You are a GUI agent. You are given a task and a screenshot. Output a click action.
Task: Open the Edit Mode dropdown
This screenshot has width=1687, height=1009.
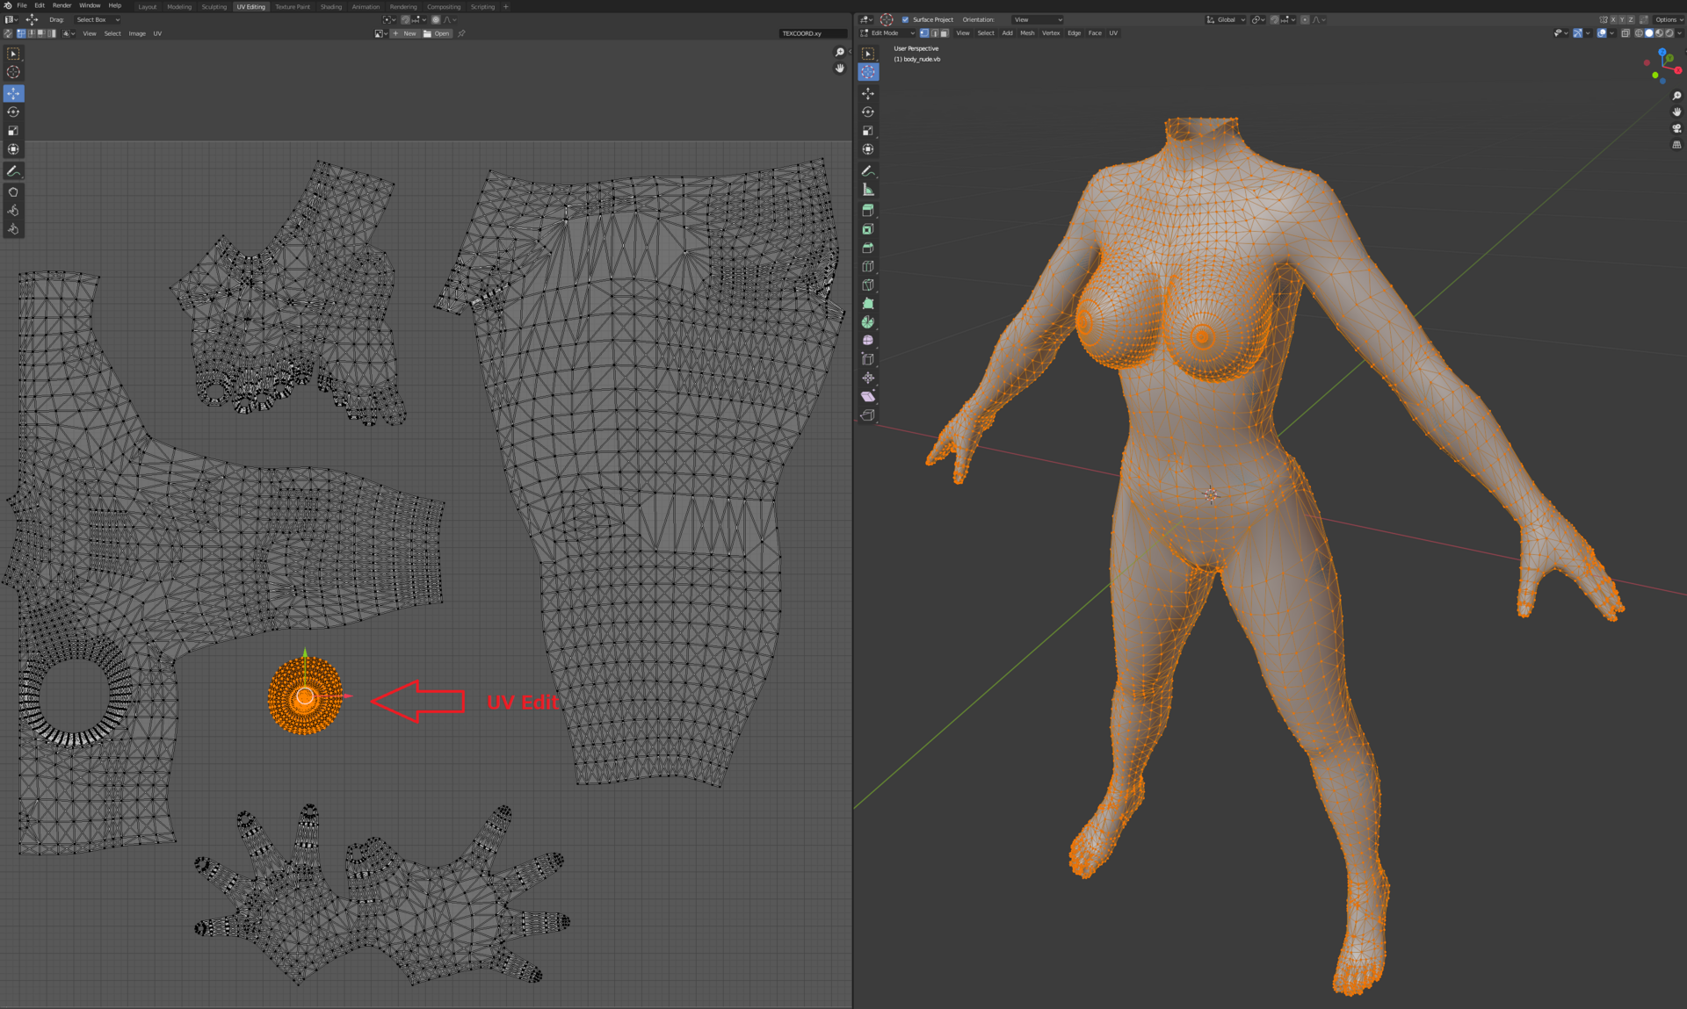pyautogui.click(x=887, y=33)
